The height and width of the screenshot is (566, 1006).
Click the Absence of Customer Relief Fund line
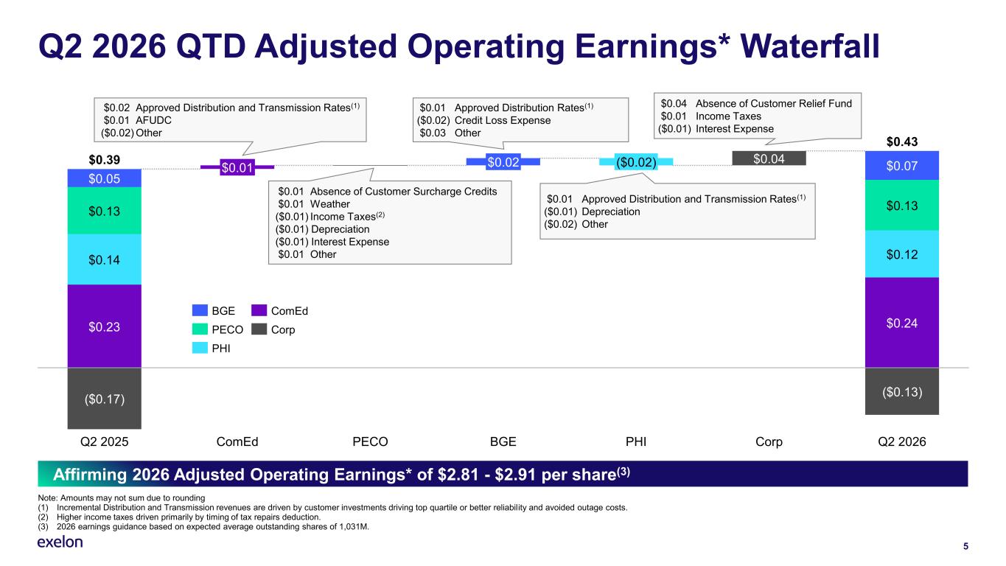pos(756,103)
